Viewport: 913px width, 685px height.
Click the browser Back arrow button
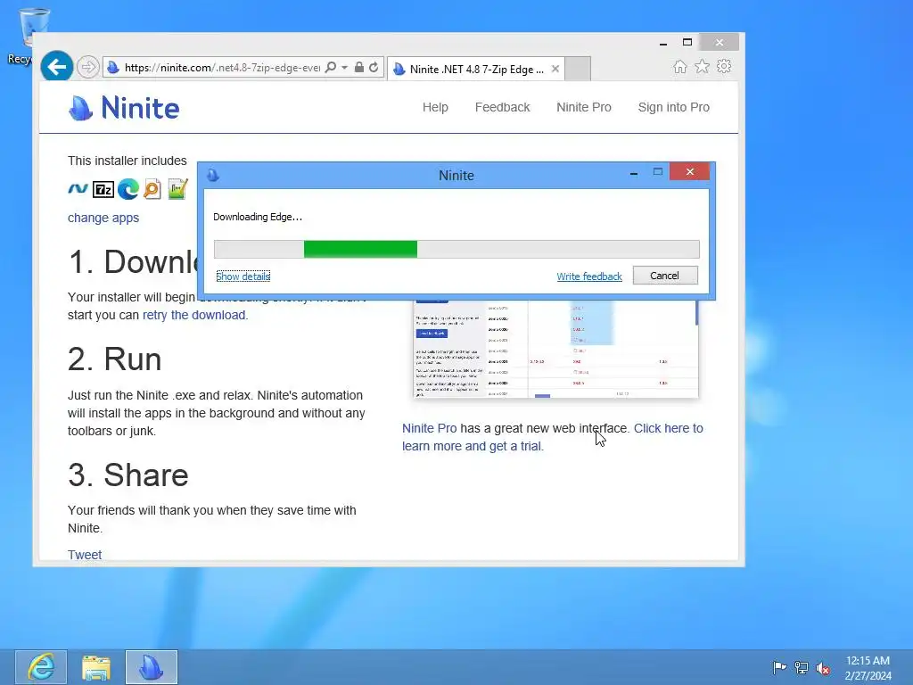pyautogui.click(x=56, y=67)
